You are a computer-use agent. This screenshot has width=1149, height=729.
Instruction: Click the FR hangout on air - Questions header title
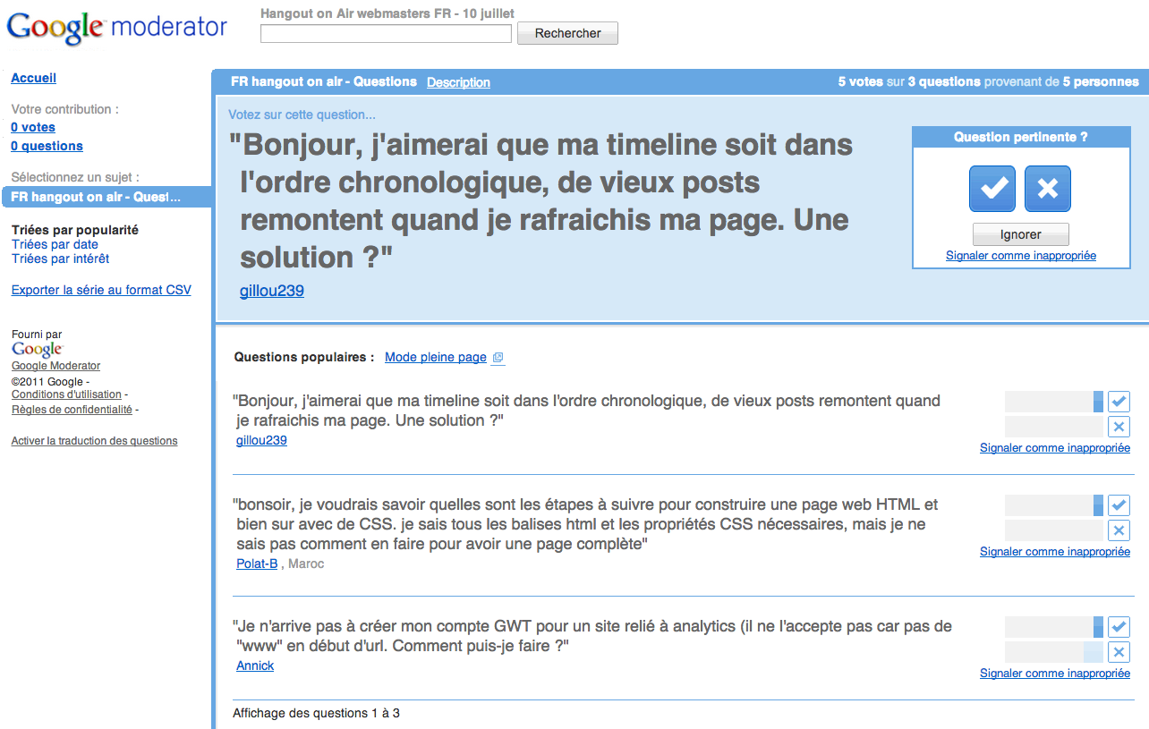pos(324,81)
